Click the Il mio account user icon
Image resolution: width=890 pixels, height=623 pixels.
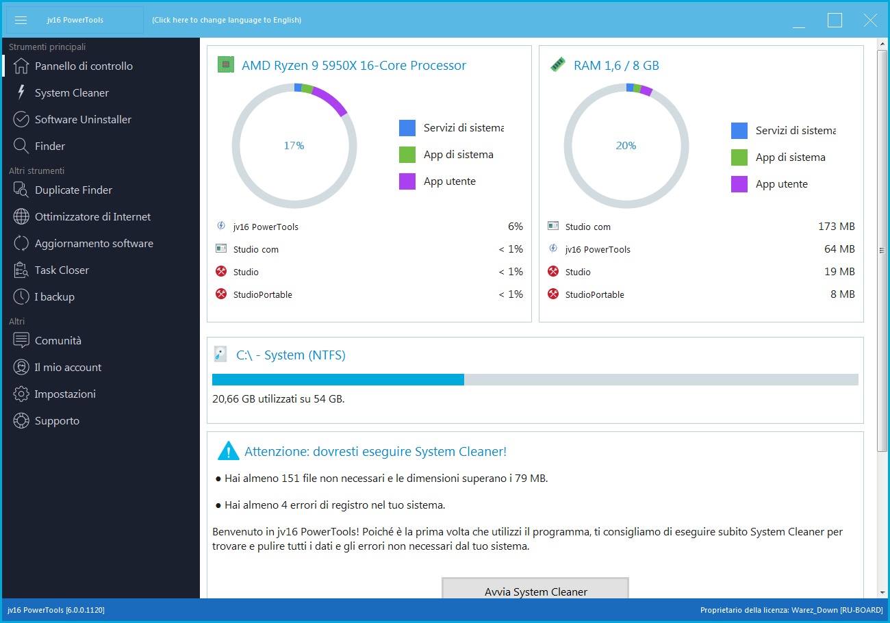click(x=21, y=367)
